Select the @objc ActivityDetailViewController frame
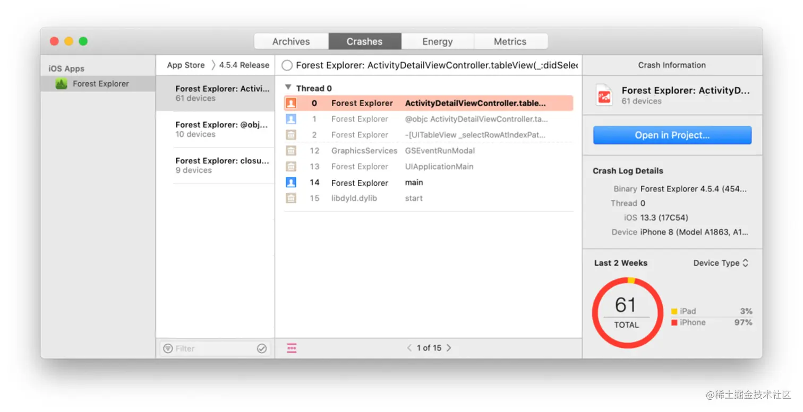 click(x=429, y=119)
